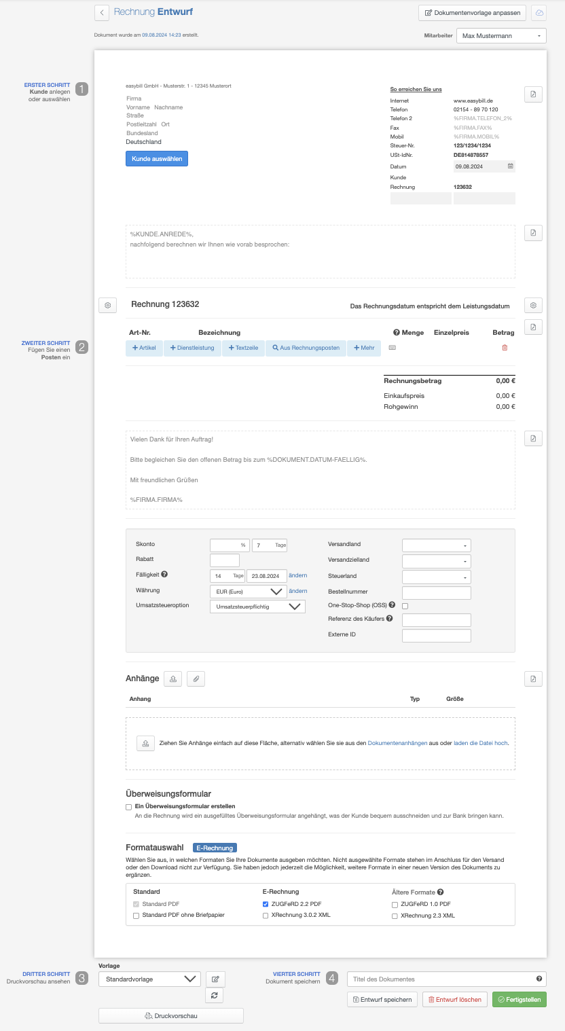Check 'Ein Überweisungsformular erstellen'
The image size is (565, 1031).
point(129,807)
